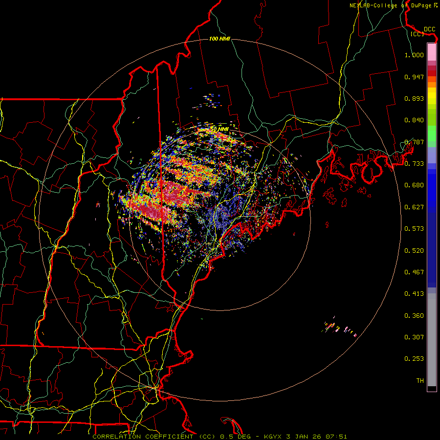440x440 pixels.
Task: Click the pink top segment of color bar
Action: [432, 52]
